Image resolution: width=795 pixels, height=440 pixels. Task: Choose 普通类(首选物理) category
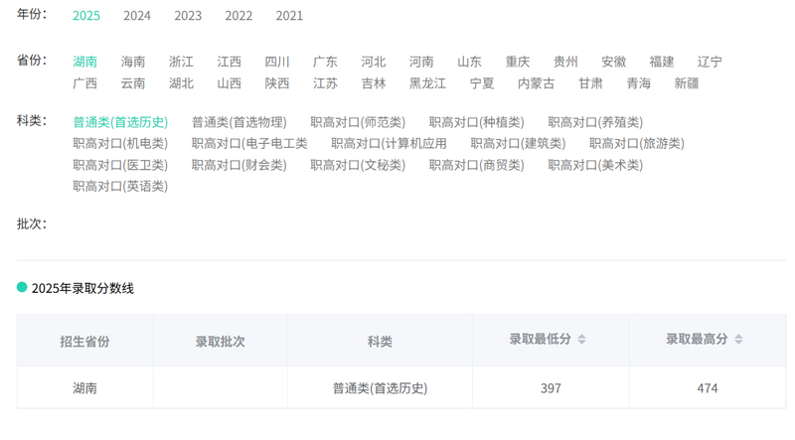coord(238,122)
